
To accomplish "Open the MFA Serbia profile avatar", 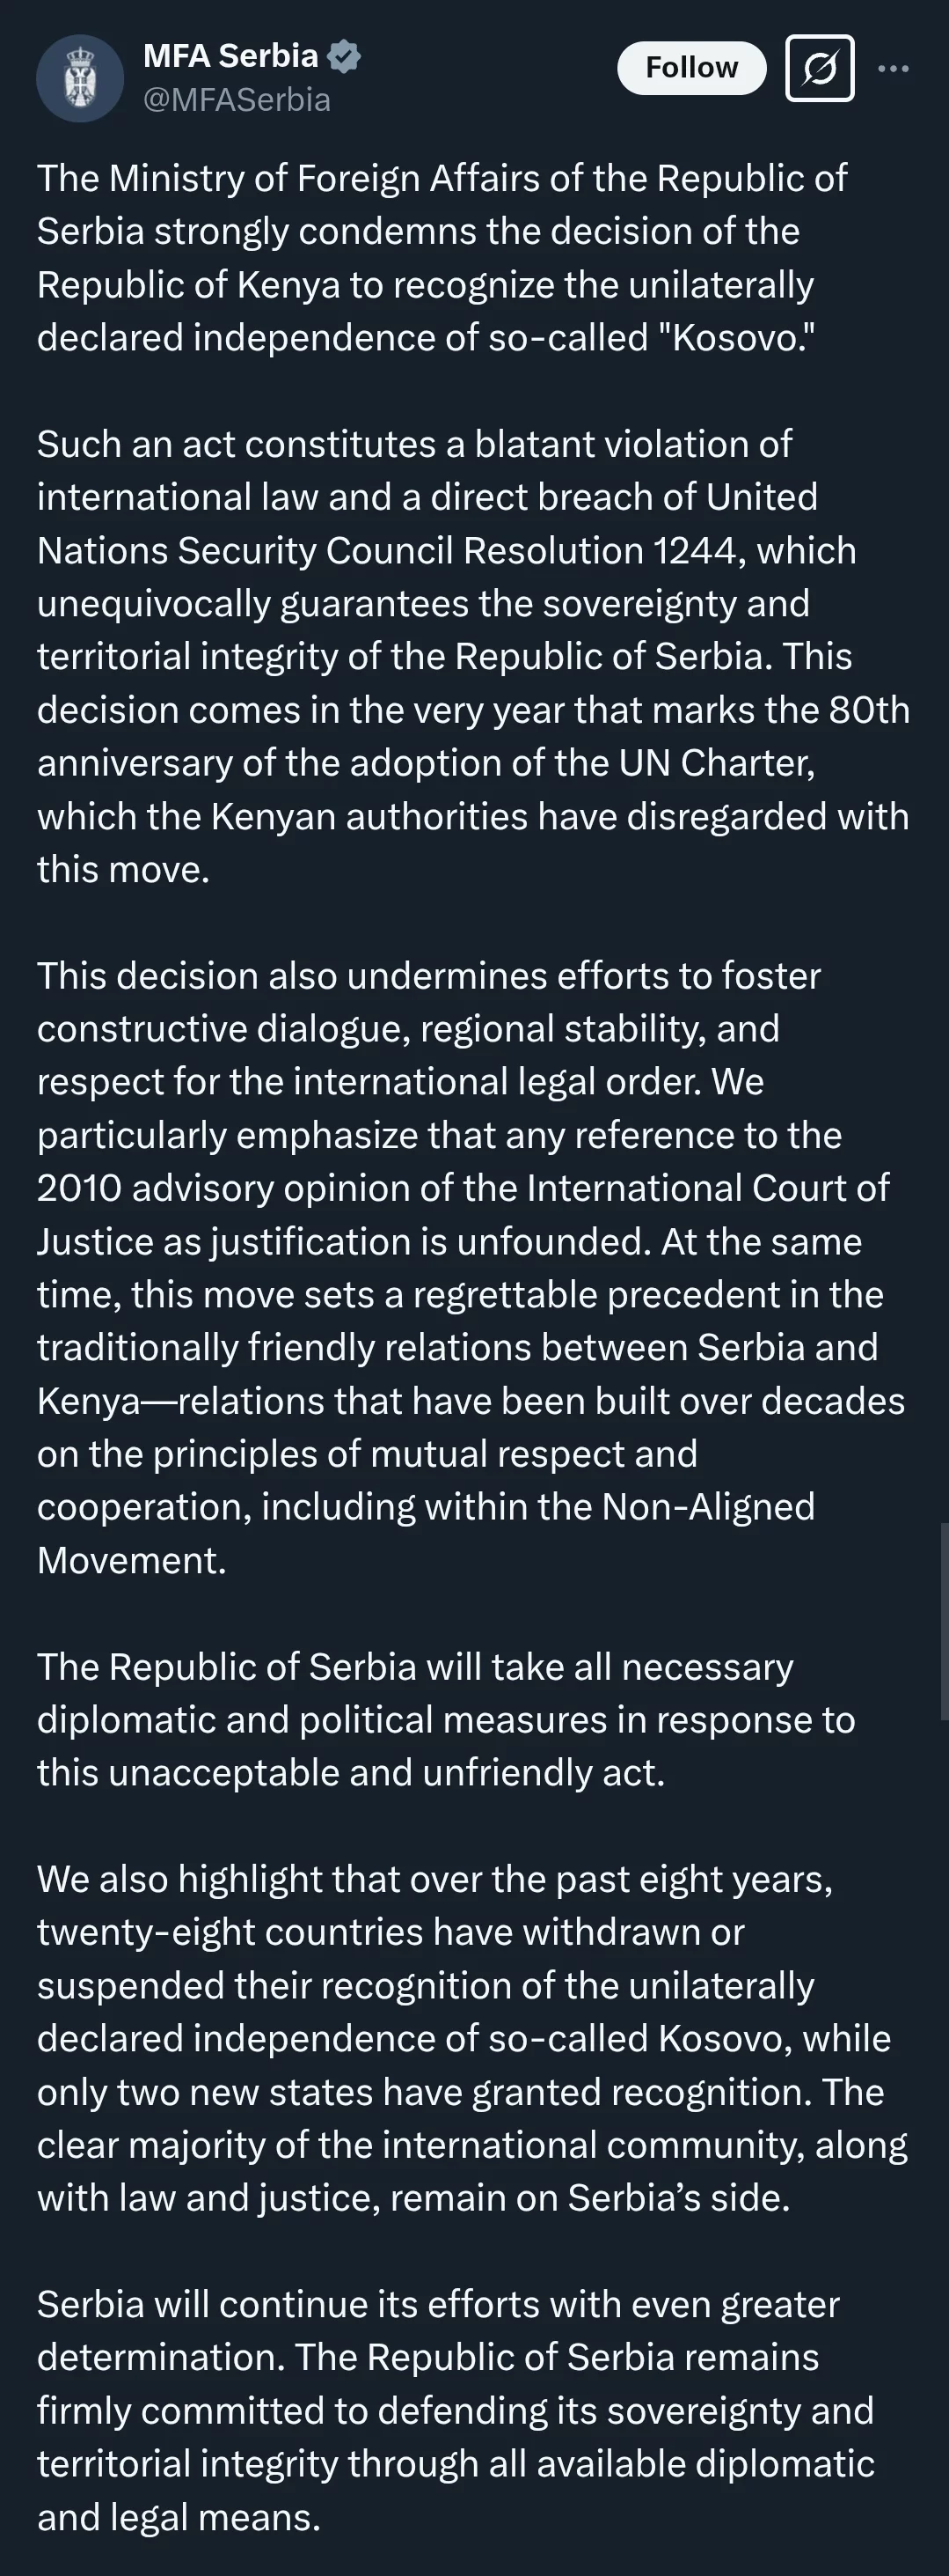I will click(x=80, y=78).
